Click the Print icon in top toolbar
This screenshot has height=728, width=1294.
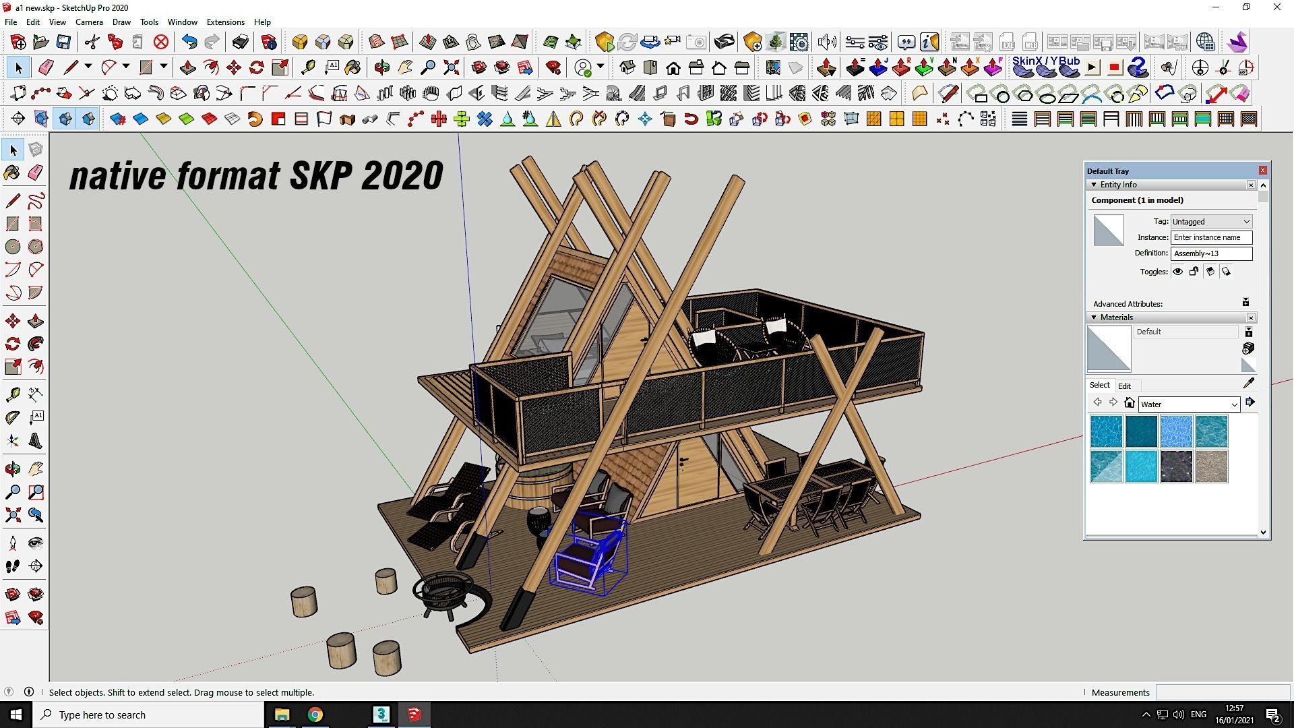pyautogui.click(x=241, y=42)
